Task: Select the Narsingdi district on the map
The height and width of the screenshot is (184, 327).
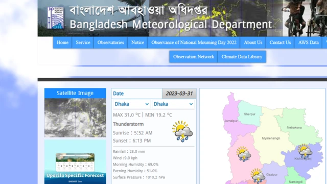Action: click(x=296, y=182)
